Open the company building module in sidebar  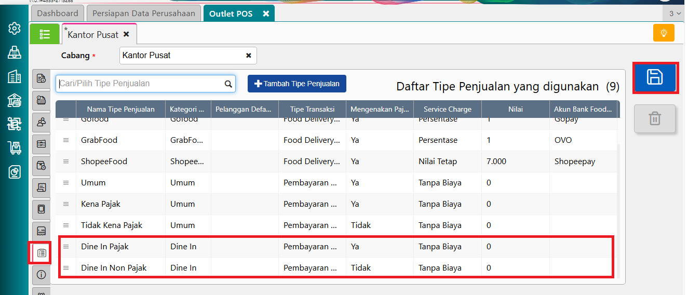15,77
